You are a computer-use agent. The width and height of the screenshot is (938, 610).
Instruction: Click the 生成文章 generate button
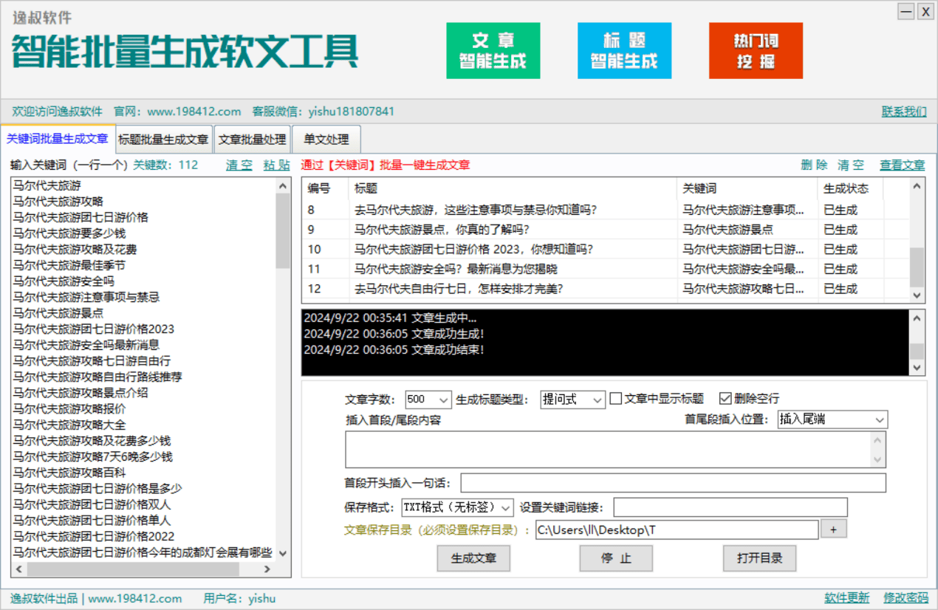tap(473, 558)
